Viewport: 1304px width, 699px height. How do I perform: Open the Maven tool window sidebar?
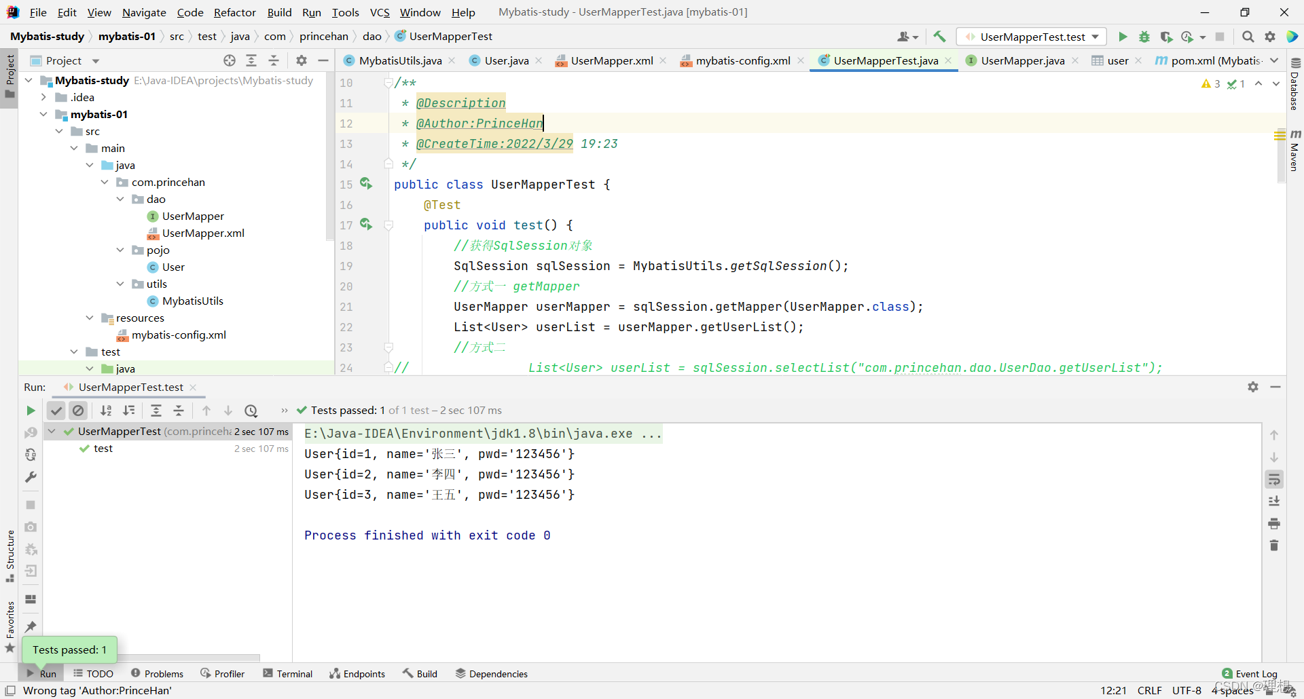tap(1295, 150)
